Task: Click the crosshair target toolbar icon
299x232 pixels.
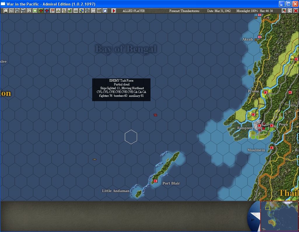Action: [87, 11]
